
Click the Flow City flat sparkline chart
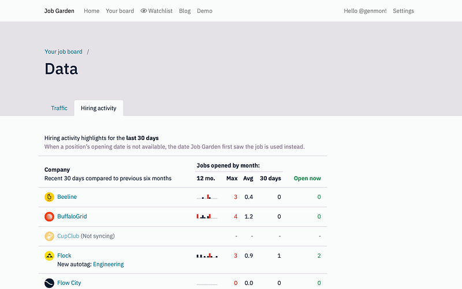click(207, 284)
